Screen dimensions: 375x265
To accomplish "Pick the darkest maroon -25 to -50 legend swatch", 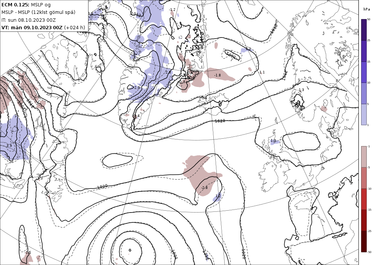I will coord(364,241).
